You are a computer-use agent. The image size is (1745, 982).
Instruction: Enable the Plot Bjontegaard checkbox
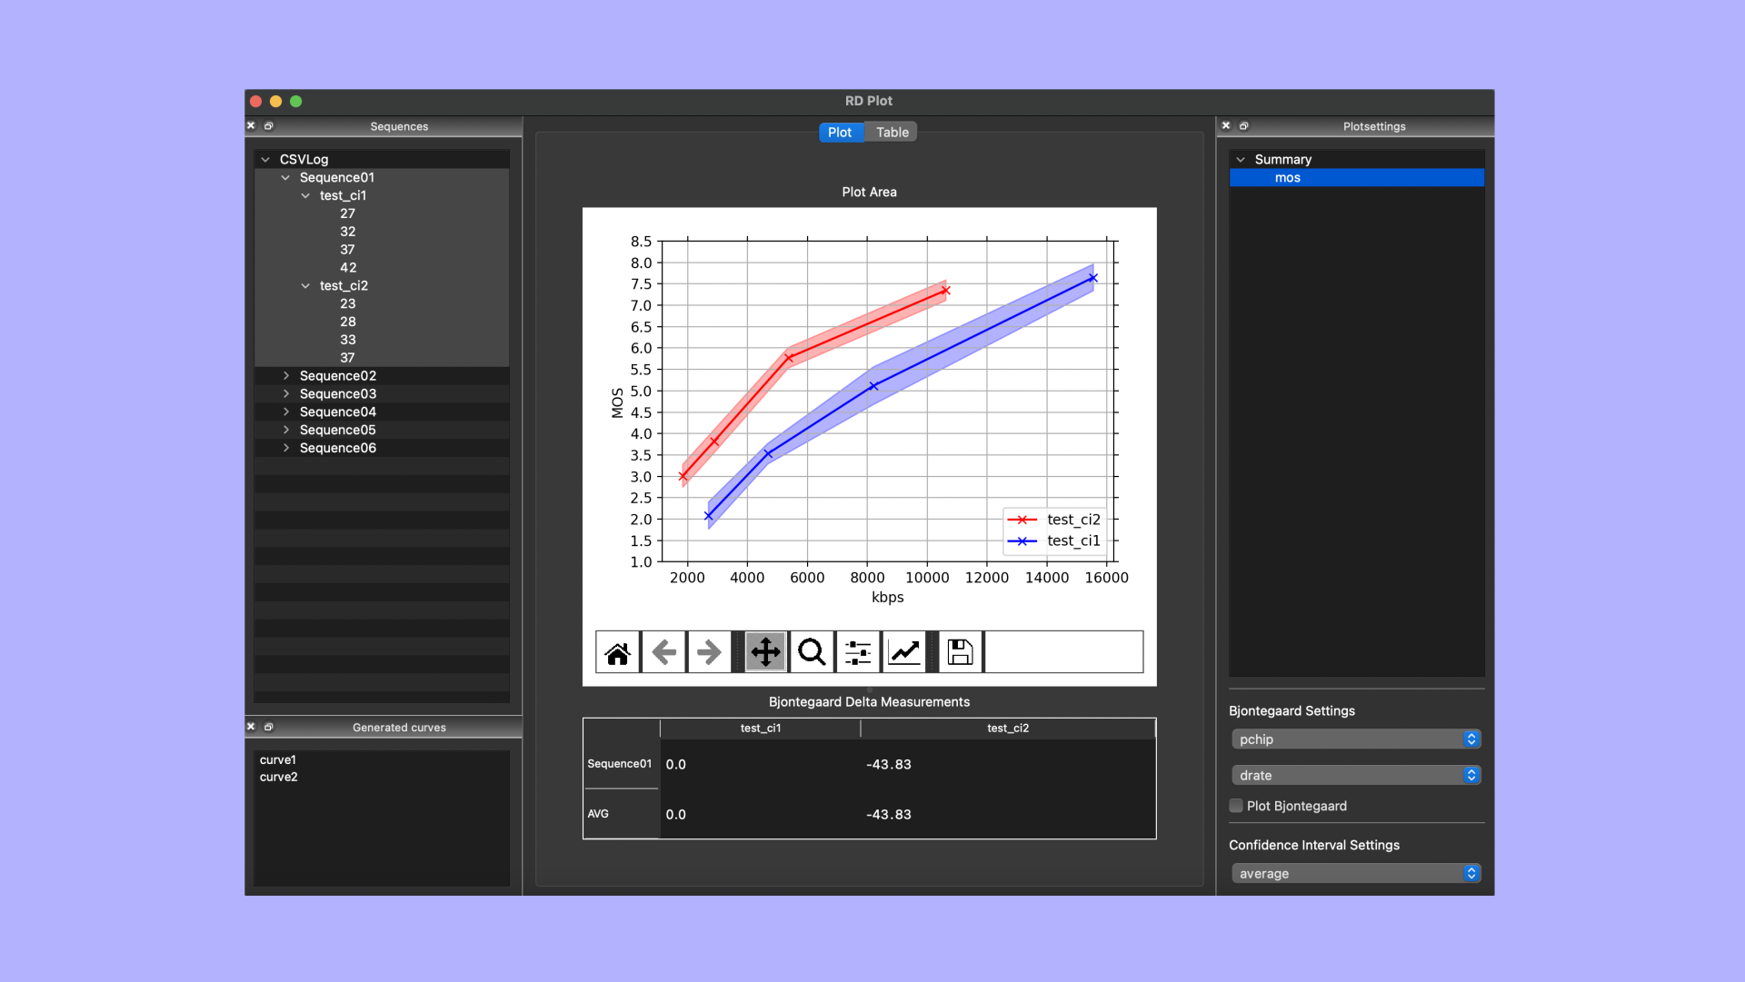coord(1236,806)
